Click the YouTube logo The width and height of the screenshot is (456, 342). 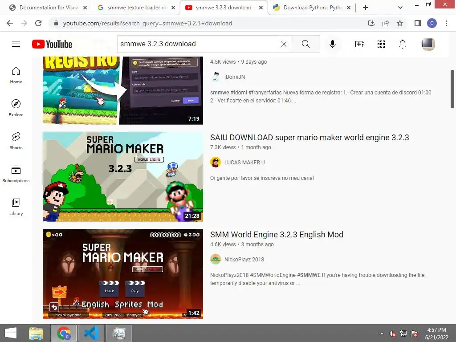[x=52, y=44]
